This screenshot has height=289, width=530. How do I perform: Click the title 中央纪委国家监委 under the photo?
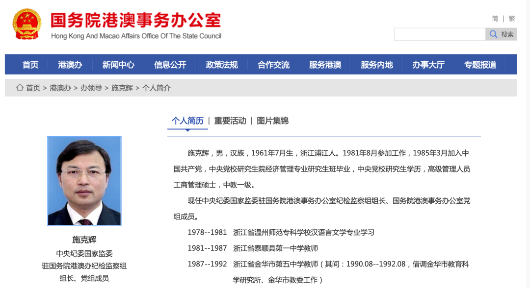point(84,254)
